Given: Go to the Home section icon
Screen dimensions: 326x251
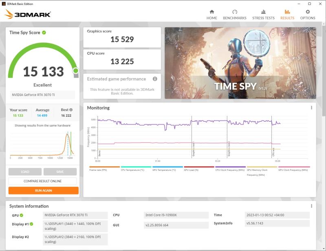Looking at the screenshot, I should point(211,12).
